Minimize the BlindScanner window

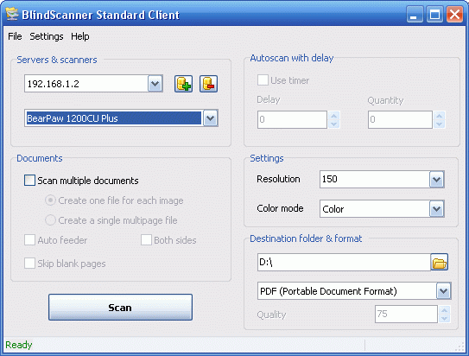415,14
